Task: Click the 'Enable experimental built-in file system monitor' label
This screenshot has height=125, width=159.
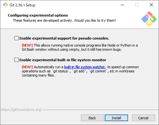Action: click(63, 60)
